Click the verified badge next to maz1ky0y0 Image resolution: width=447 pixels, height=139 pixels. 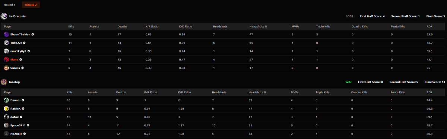tap(29, 51)
